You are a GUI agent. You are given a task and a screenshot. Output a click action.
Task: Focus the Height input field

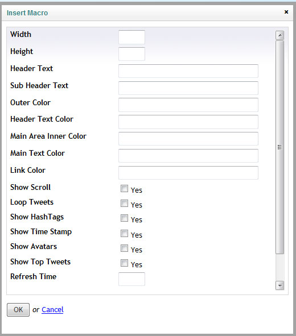point(131,54)
